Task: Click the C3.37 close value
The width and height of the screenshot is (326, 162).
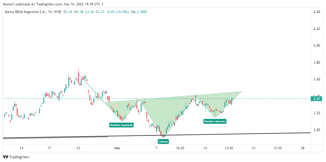Action: click(100, 12)
